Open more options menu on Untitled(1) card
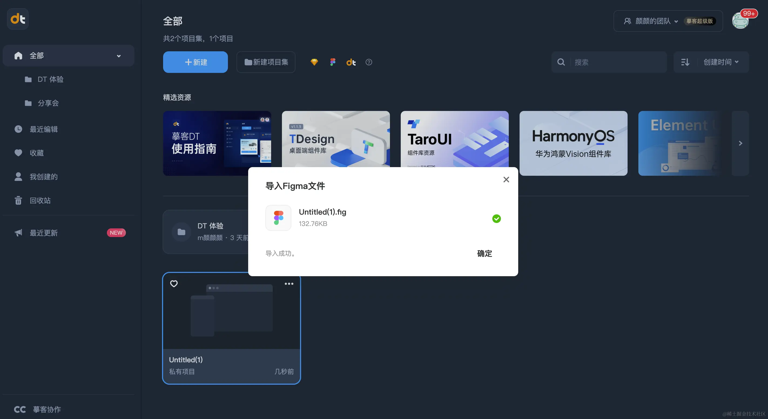768x419 pixels. (x=289, y=283)
